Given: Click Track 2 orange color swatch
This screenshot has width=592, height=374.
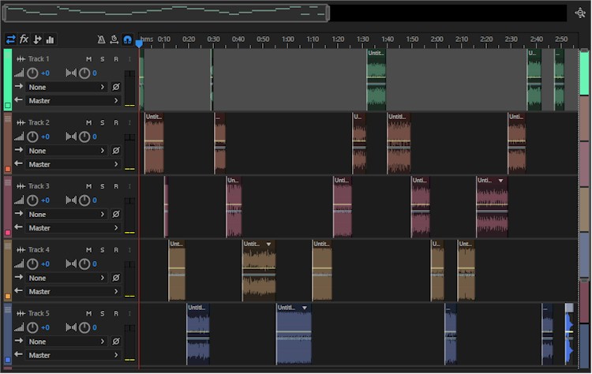Looking at the screenshot, I should 8,169.
